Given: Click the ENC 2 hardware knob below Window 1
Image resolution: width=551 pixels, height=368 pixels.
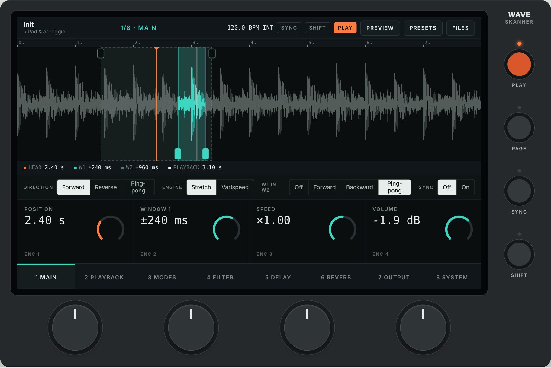Looking at the screenshot, I should (x=191, y=328).
